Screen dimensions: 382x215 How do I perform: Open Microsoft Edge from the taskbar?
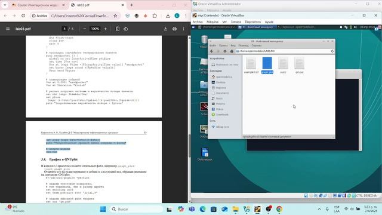(x=202, y=209)
